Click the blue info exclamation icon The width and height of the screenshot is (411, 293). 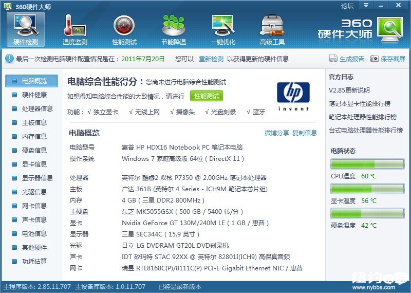[9, 59]
